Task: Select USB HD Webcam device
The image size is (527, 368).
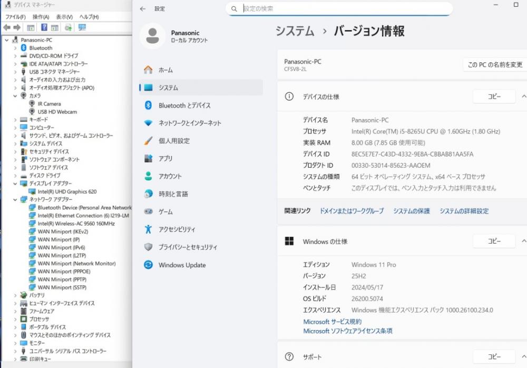Action: (x=57, y=112)
